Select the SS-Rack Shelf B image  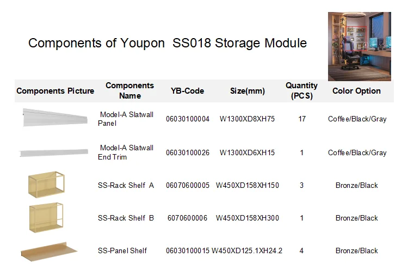coord(46,218)
